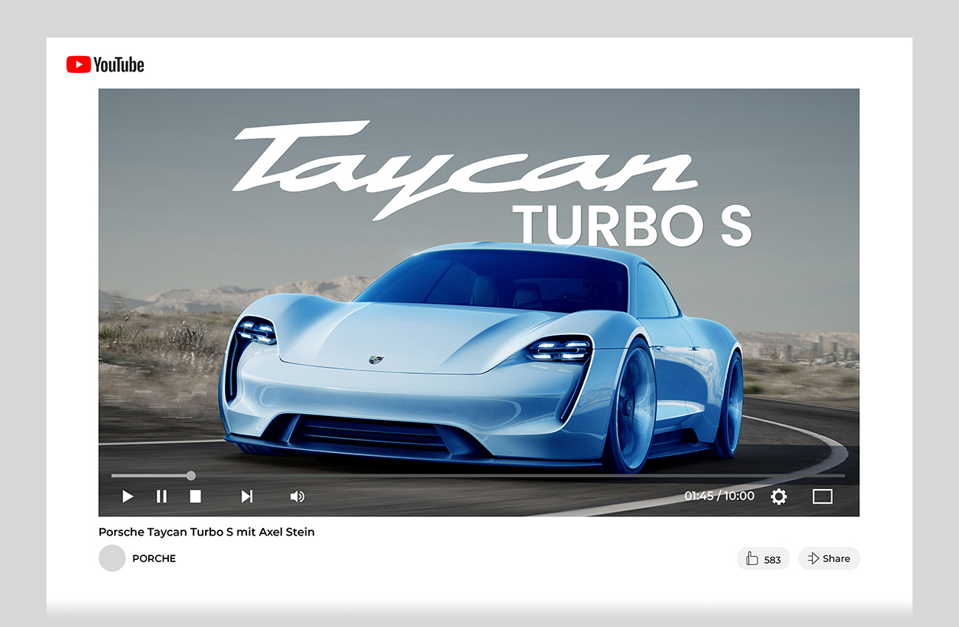Click the progress bar scrubber handle

pos(191,476)
